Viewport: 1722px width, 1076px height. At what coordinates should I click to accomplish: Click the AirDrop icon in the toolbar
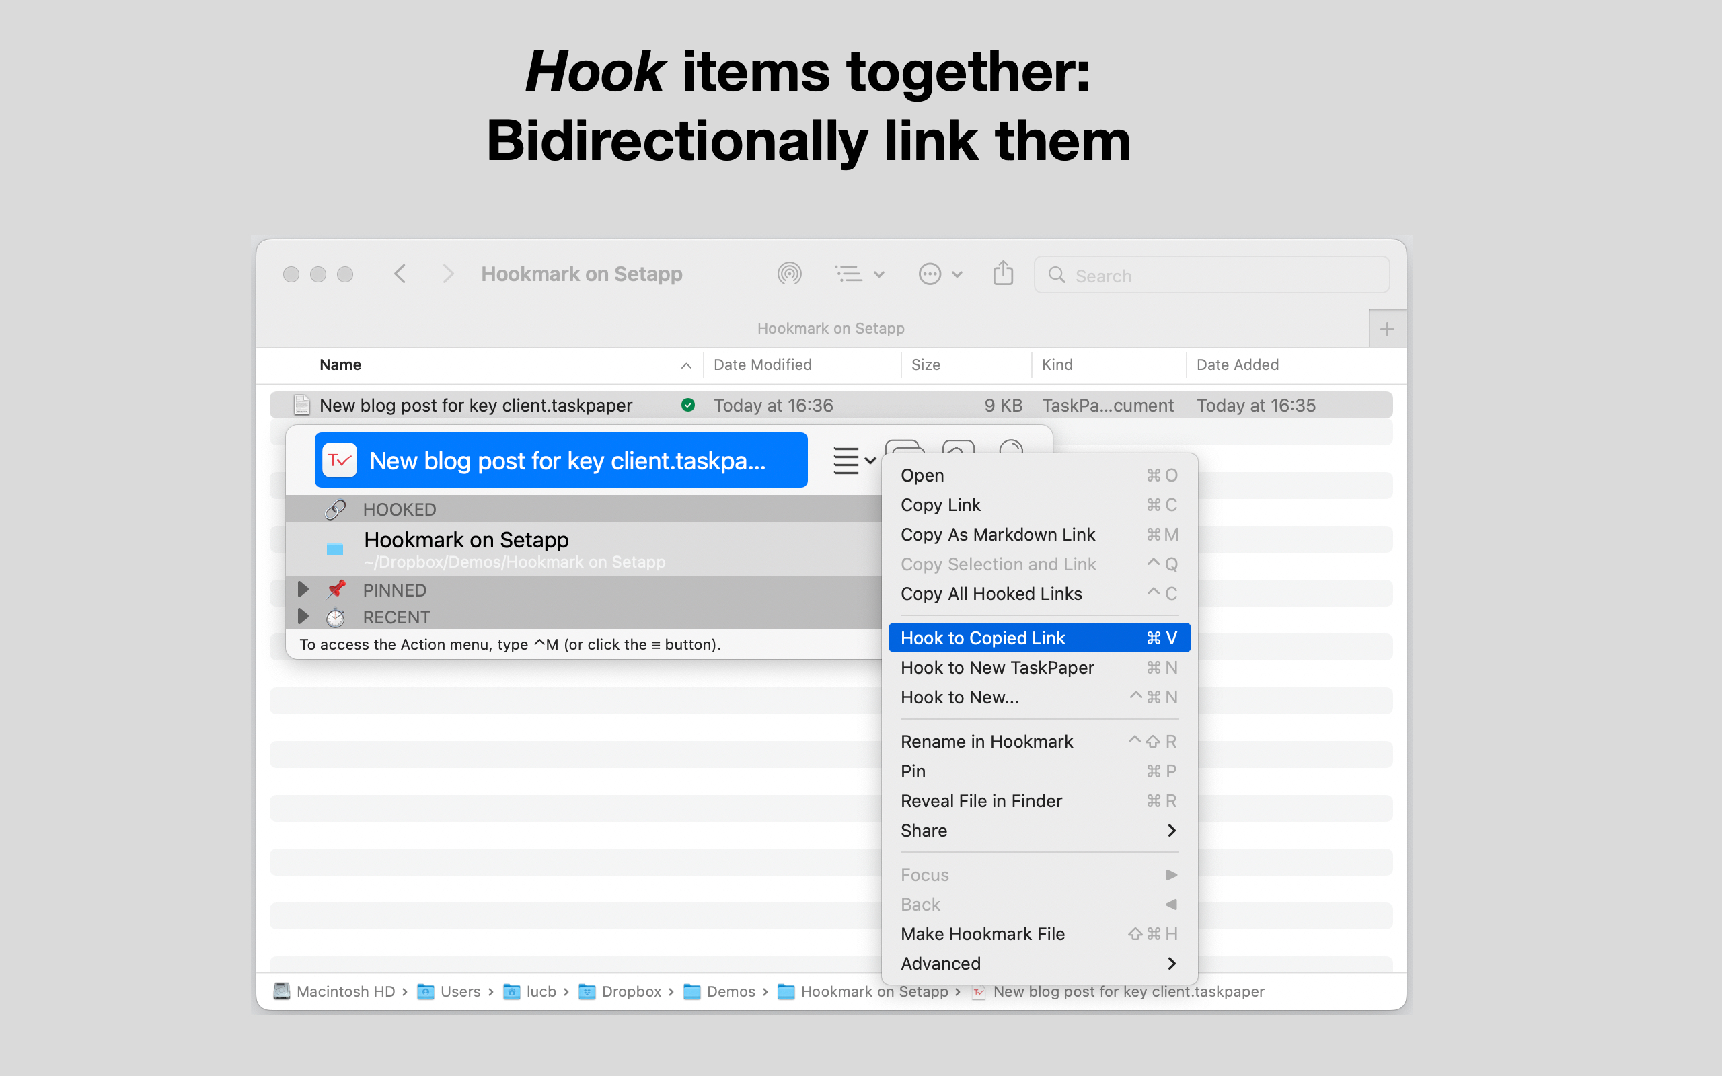[x=790, y=273]
